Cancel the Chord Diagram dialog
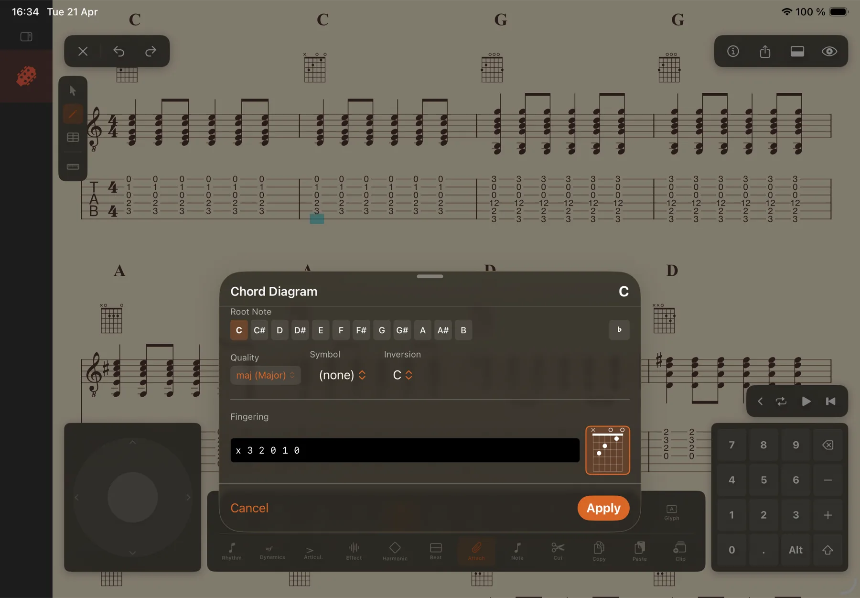This screenshot has width=860, height=598. tap(249, 508)
